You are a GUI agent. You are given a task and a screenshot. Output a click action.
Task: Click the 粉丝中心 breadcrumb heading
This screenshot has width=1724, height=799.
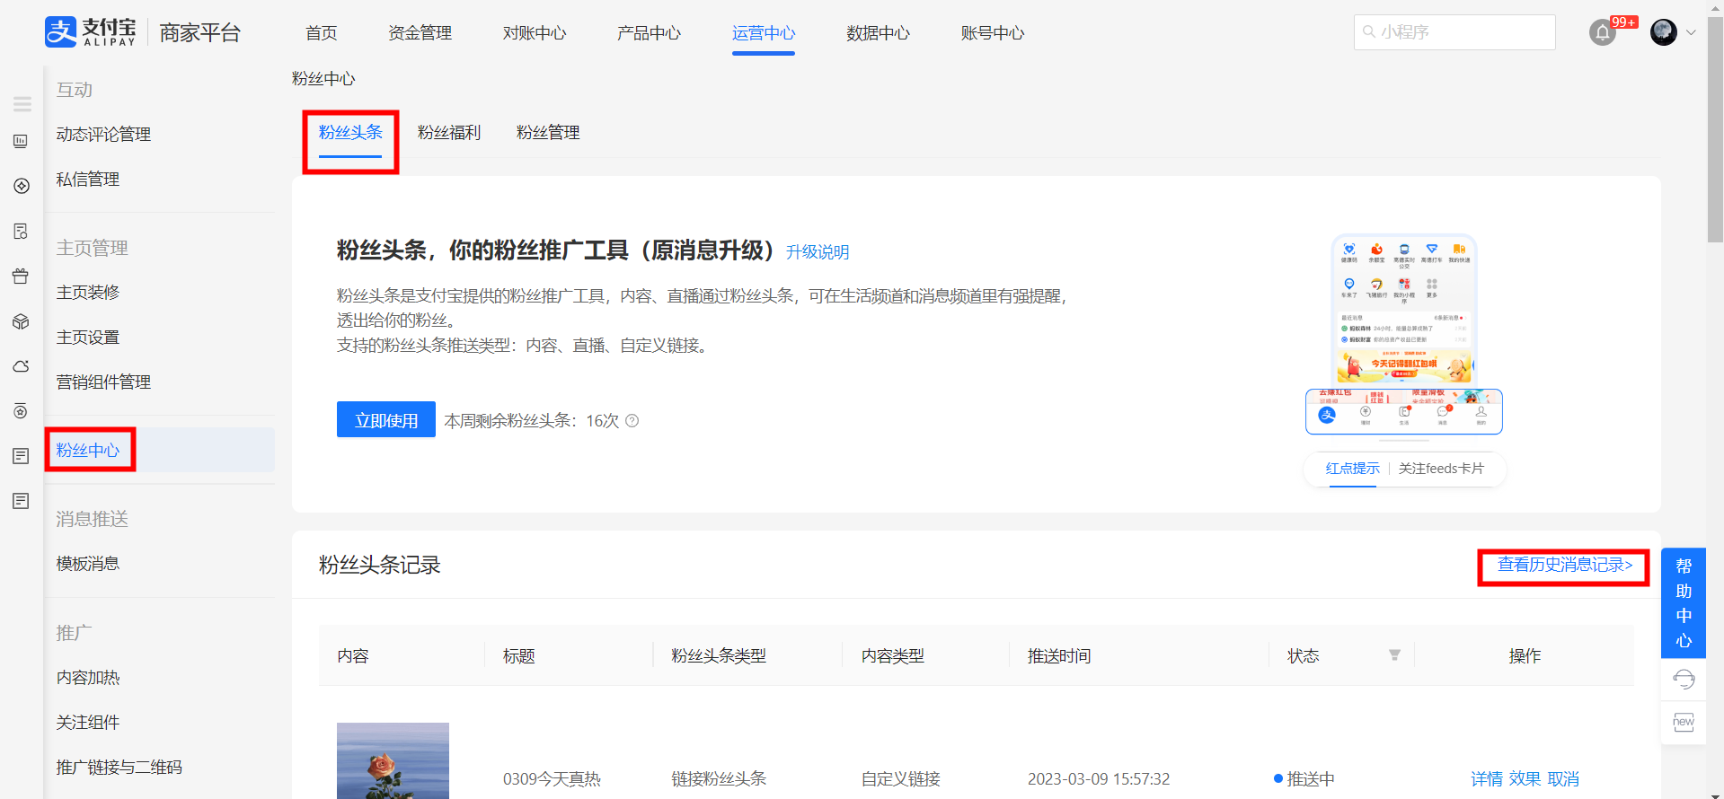click(323, 79)
